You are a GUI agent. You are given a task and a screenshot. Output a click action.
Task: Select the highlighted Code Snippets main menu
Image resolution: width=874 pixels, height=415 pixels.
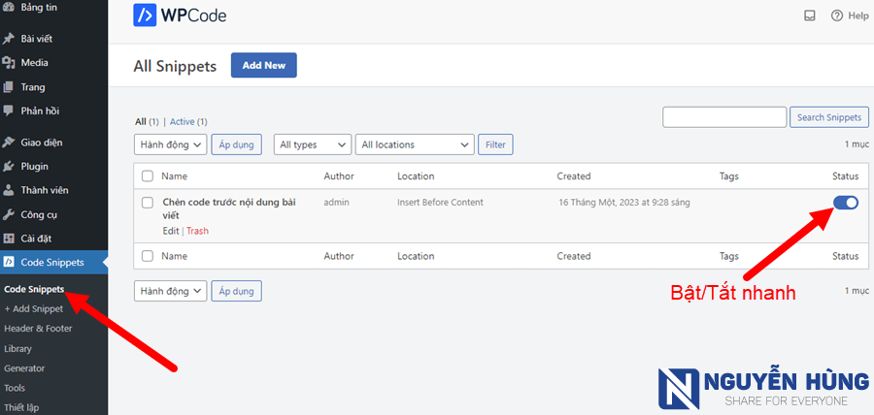click(x=54, y=263)
